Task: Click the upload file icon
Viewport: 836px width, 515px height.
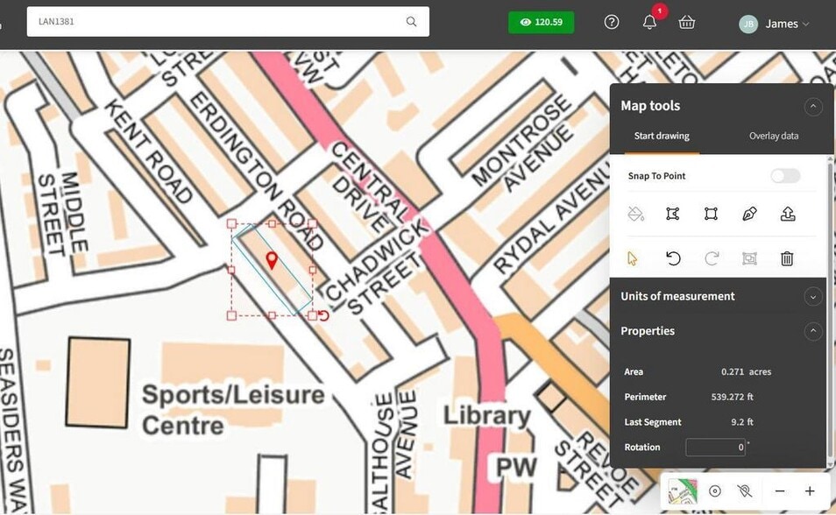Action: pyautogui.click(x=787, y=214)
